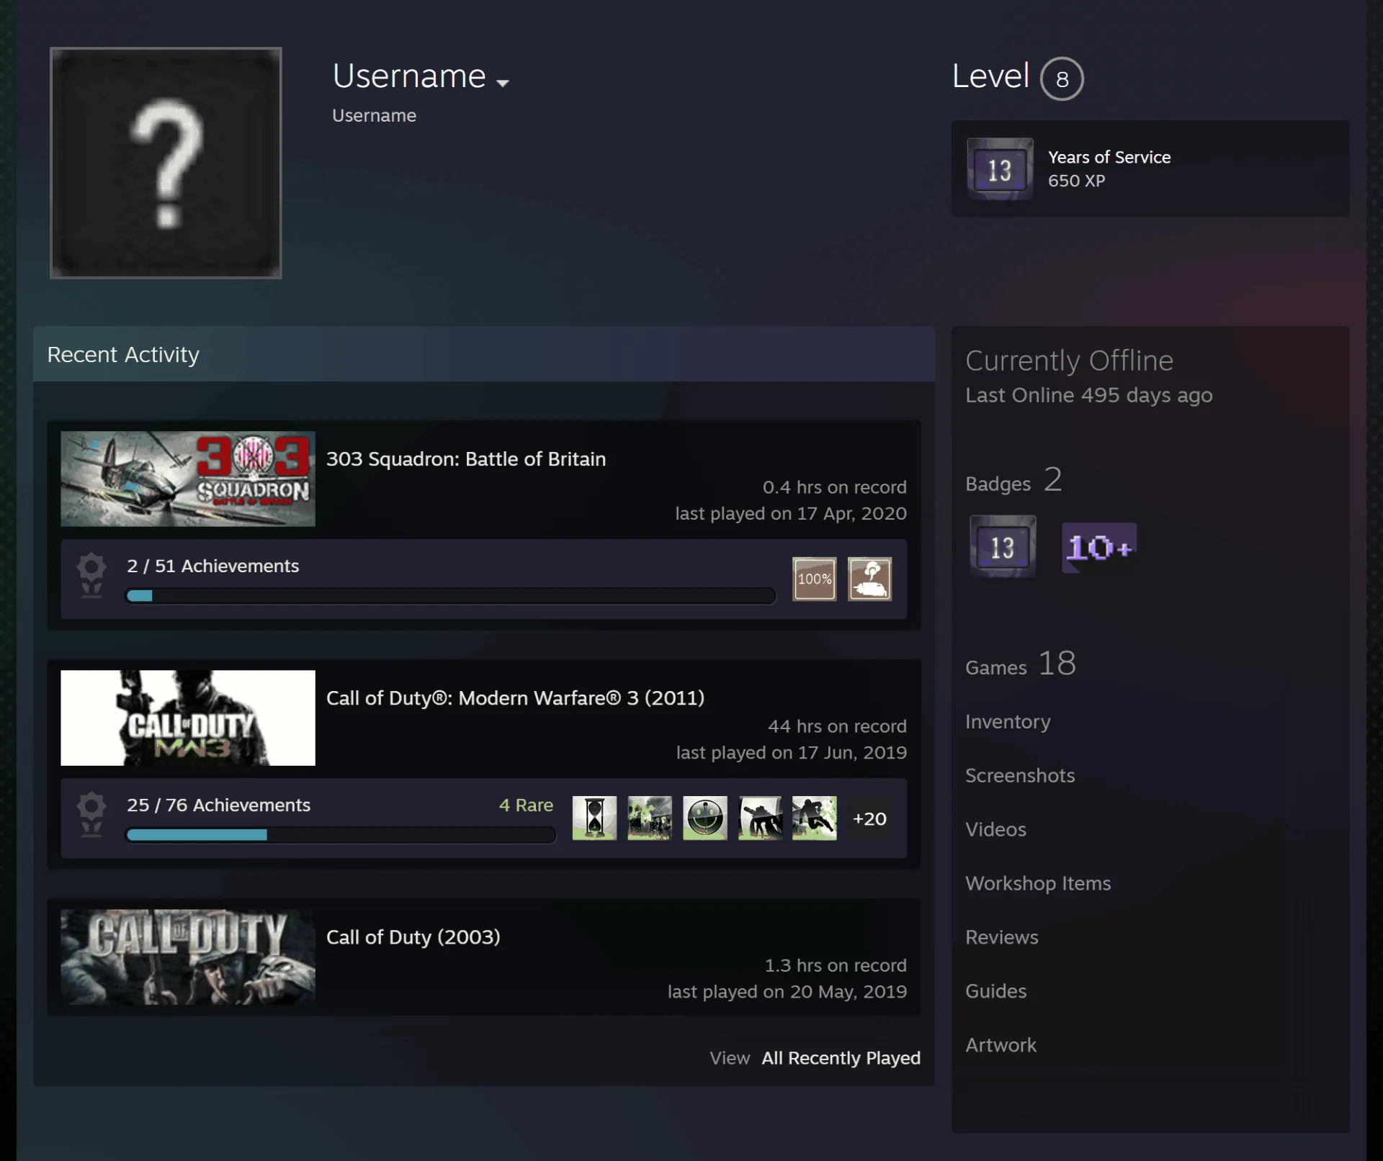Click the Last Online 495 days ago text
The image size is (1383, 1161).
point(1088,395)
